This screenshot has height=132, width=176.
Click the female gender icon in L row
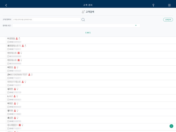17,96
